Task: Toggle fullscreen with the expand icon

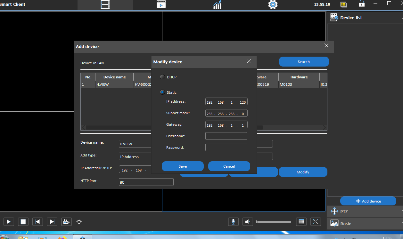Action: 316,221
